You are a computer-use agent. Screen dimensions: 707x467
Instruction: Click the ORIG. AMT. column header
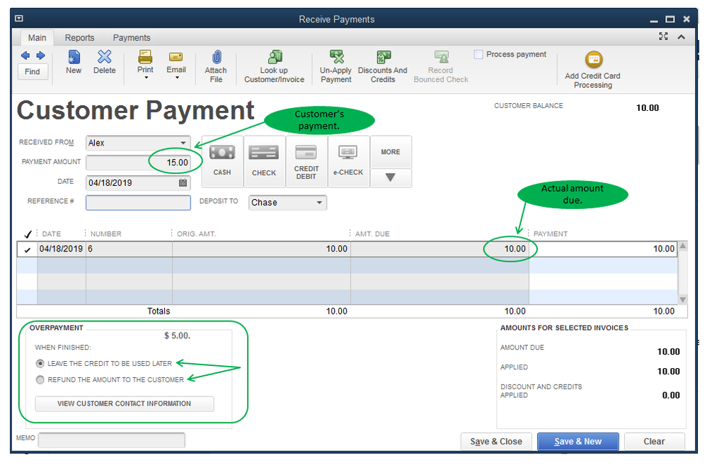click(196, 234)
